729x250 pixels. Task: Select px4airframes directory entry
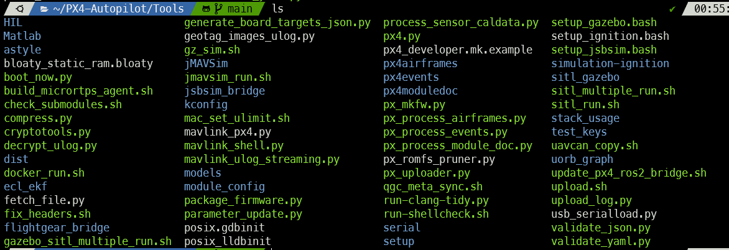coord(420,63)
